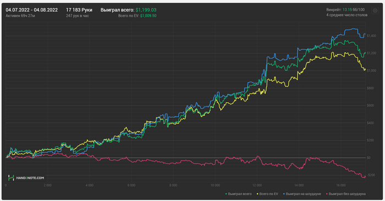Click the date range 04.07.2022 - 04.08.2022
Screen dimensions: 385x201
[x=32, y=10]
